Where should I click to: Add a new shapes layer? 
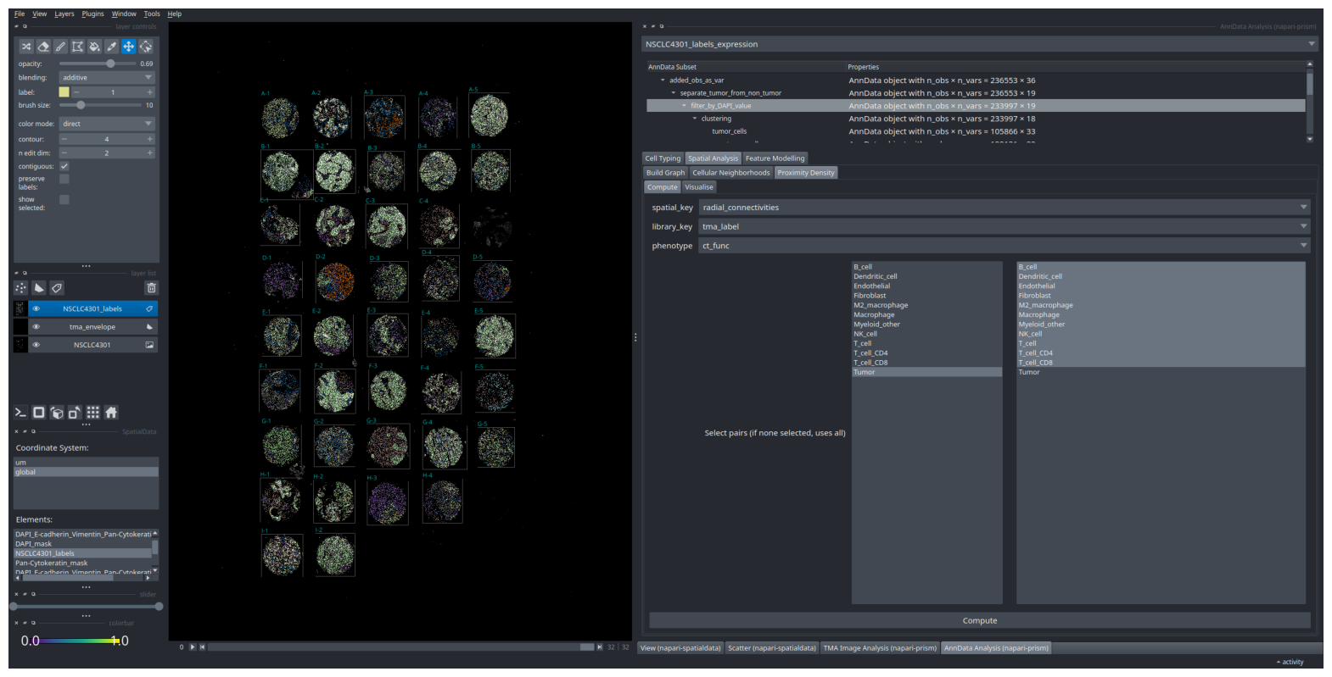[39, 288]
